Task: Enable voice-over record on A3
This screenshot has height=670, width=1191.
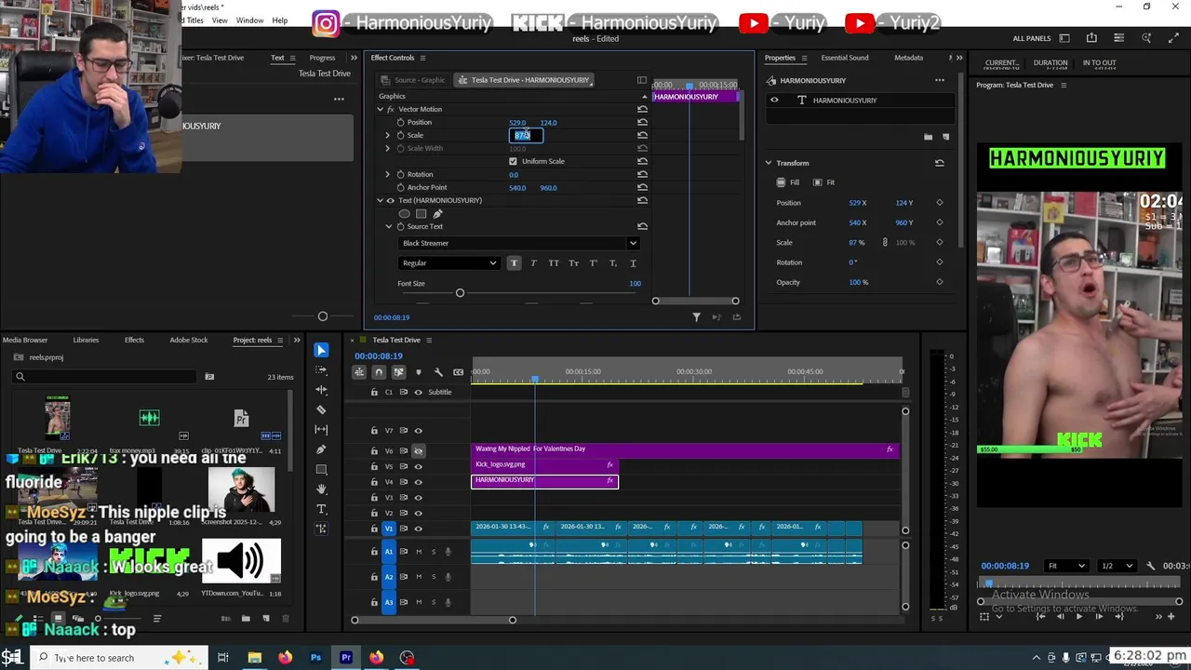Action: [x=448, y=602]
